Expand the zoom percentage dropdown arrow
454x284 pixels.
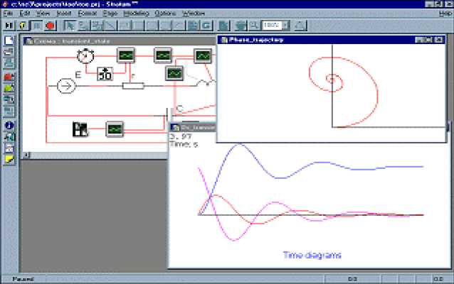tap(286, 26)
